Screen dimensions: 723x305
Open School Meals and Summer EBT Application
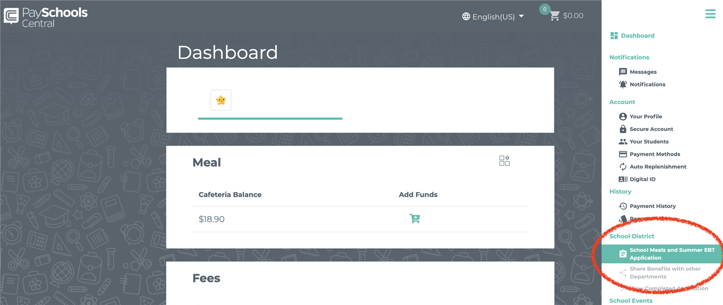pyautogui.click(x=662, y=254)
